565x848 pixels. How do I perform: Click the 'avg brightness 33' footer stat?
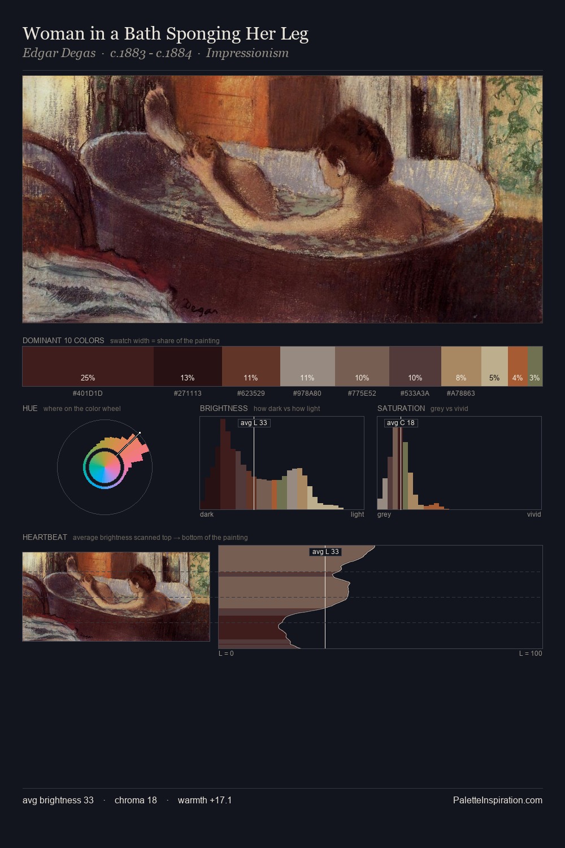(x=58, y=800)
